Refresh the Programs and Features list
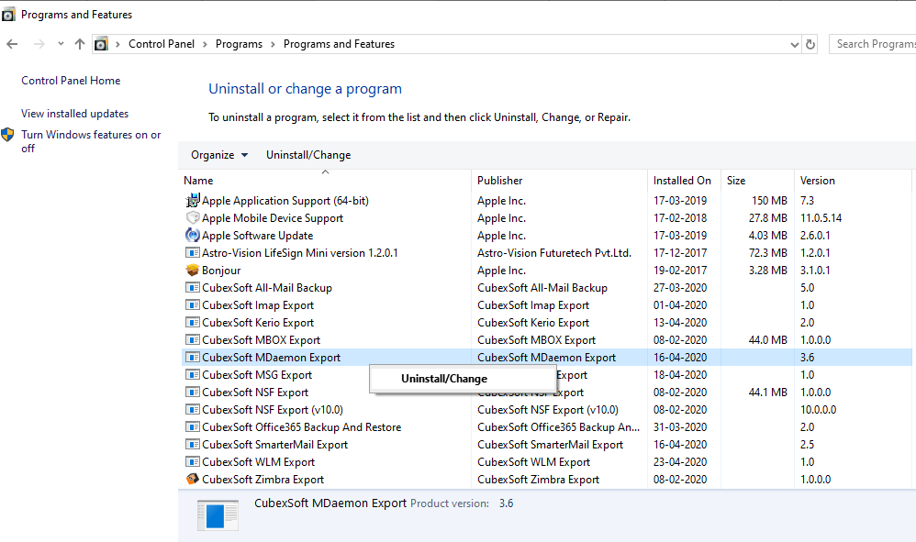The width and height of the screenshot is (916, 542). pyautogui.click(x=810, y=44)
